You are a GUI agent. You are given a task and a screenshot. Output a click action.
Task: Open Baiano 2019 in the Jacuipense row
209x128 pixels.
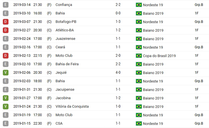coord(154,90)
